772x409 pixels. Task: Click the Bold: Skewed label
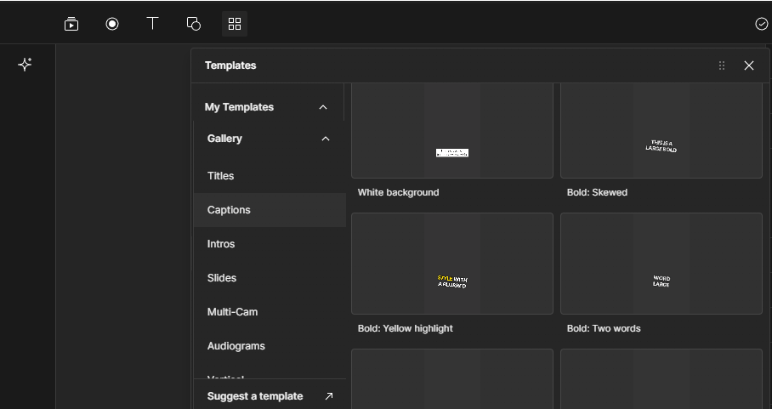click(x=597, y=192)
